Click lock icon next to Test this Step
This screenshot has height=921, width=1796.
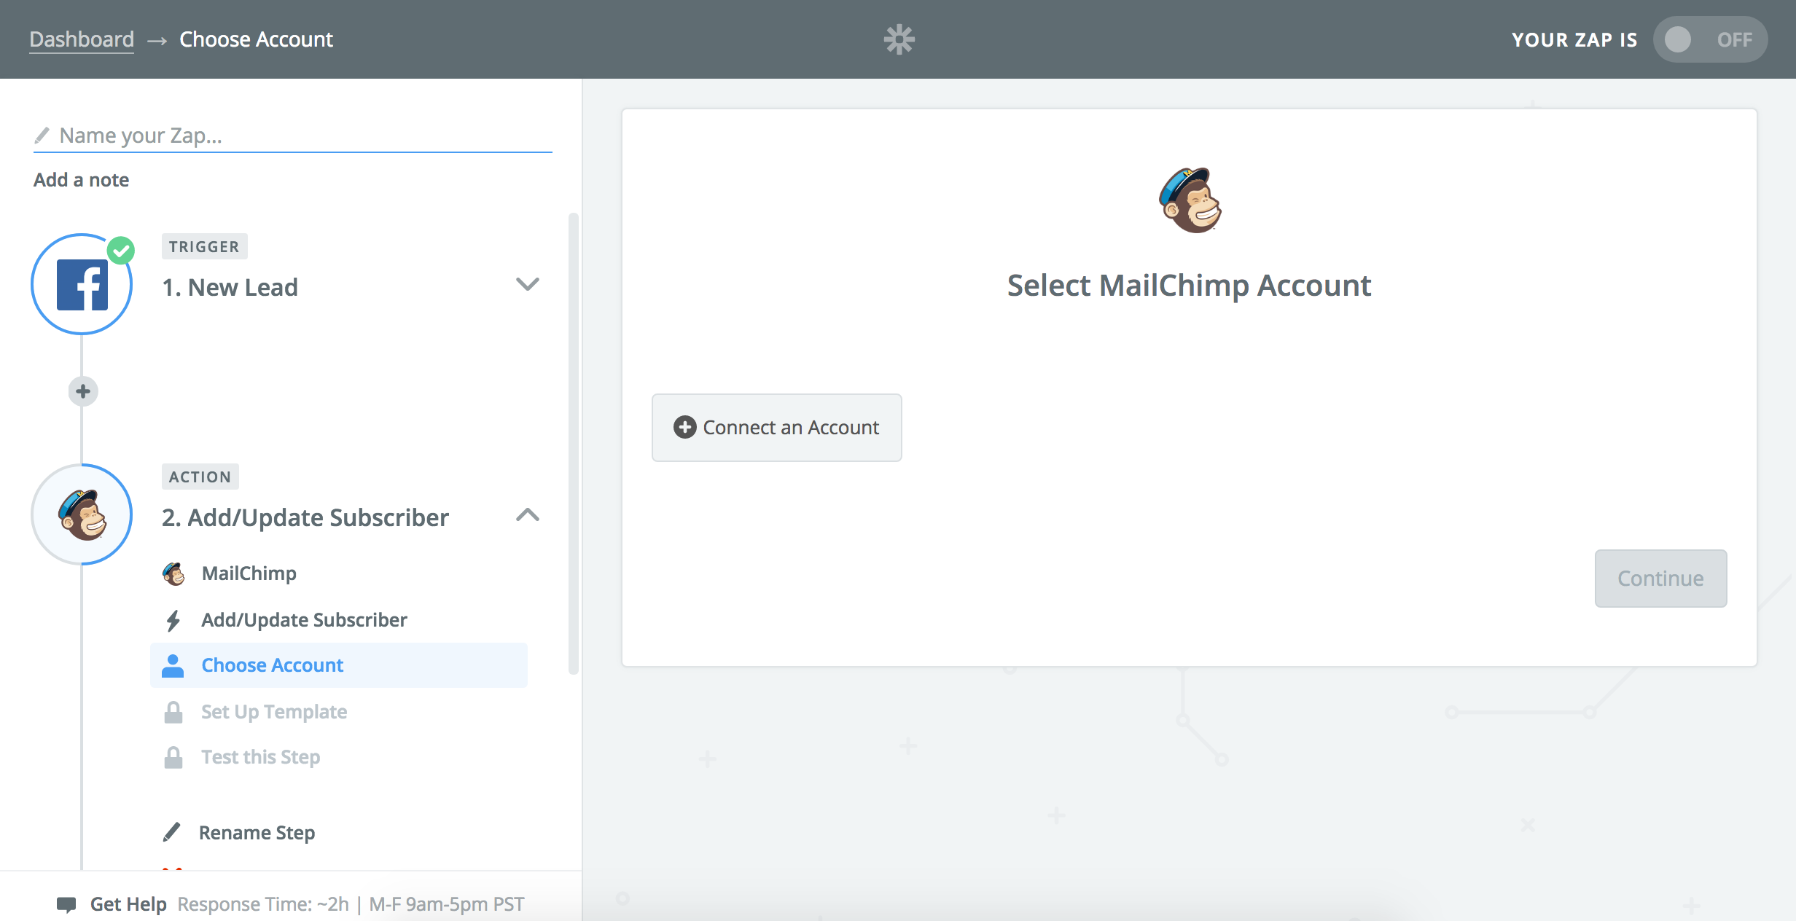coord(173,757)
